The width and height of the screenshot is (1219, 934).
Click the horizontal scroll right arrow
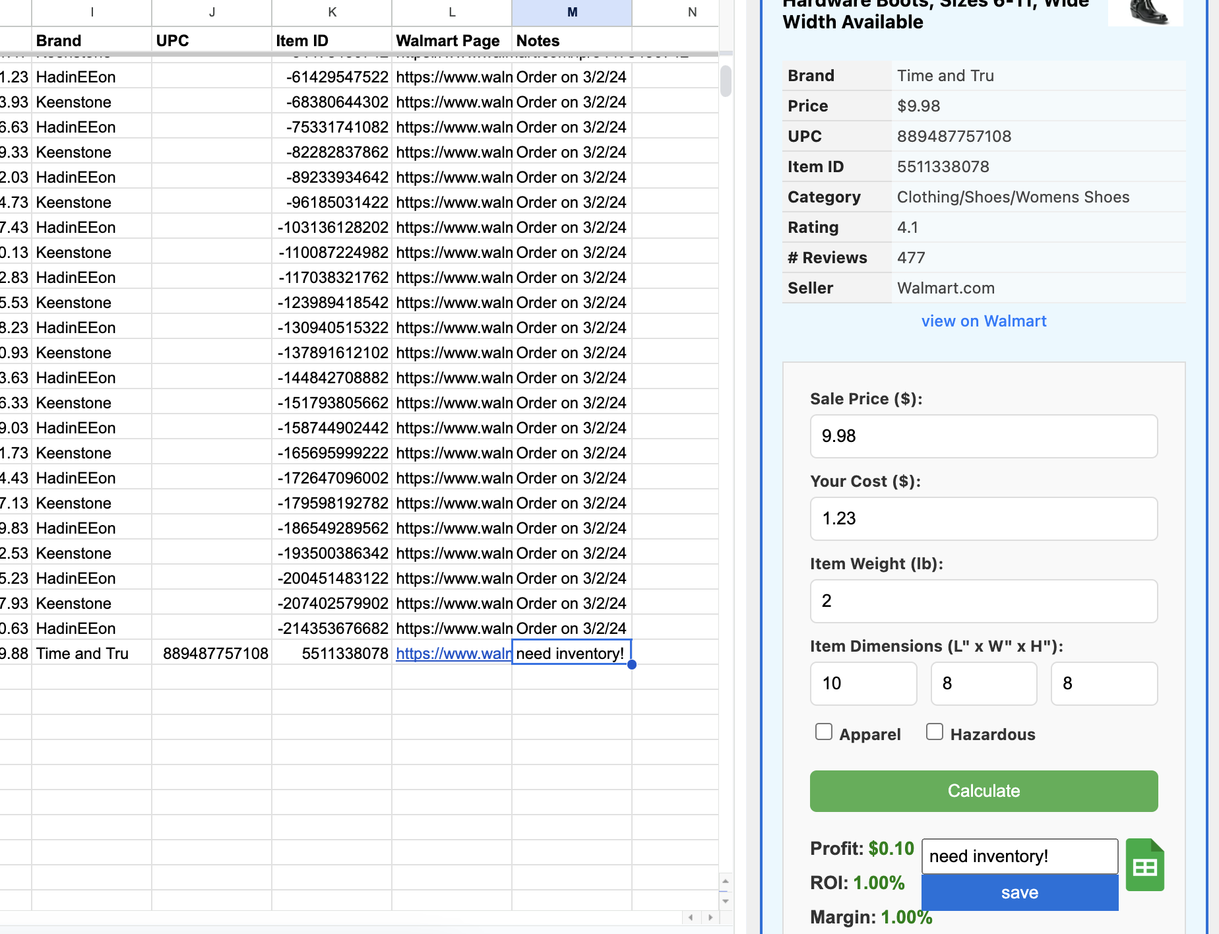(710, 918)
